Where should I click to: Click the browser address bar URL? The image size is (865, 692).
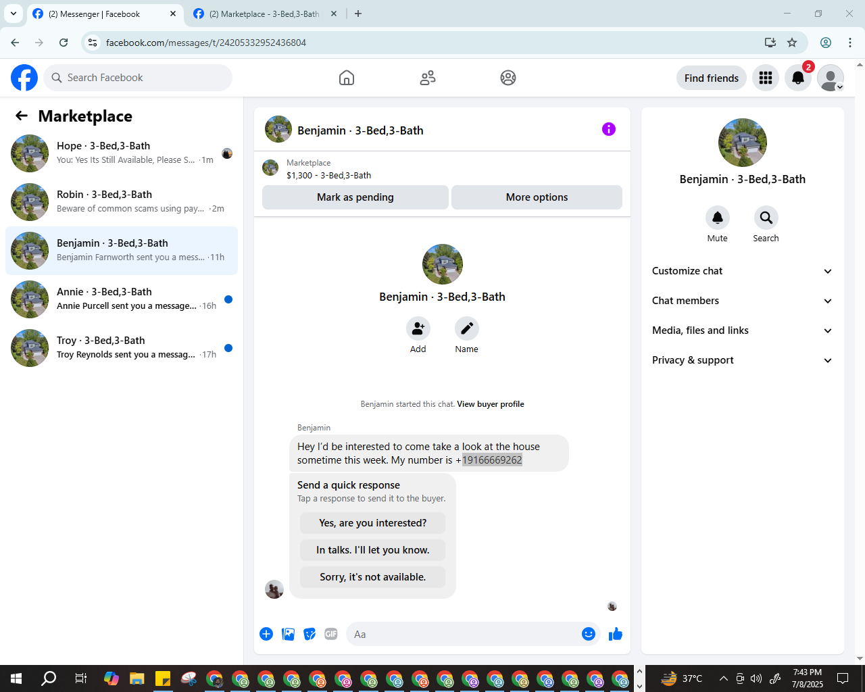tap(206, 43)
